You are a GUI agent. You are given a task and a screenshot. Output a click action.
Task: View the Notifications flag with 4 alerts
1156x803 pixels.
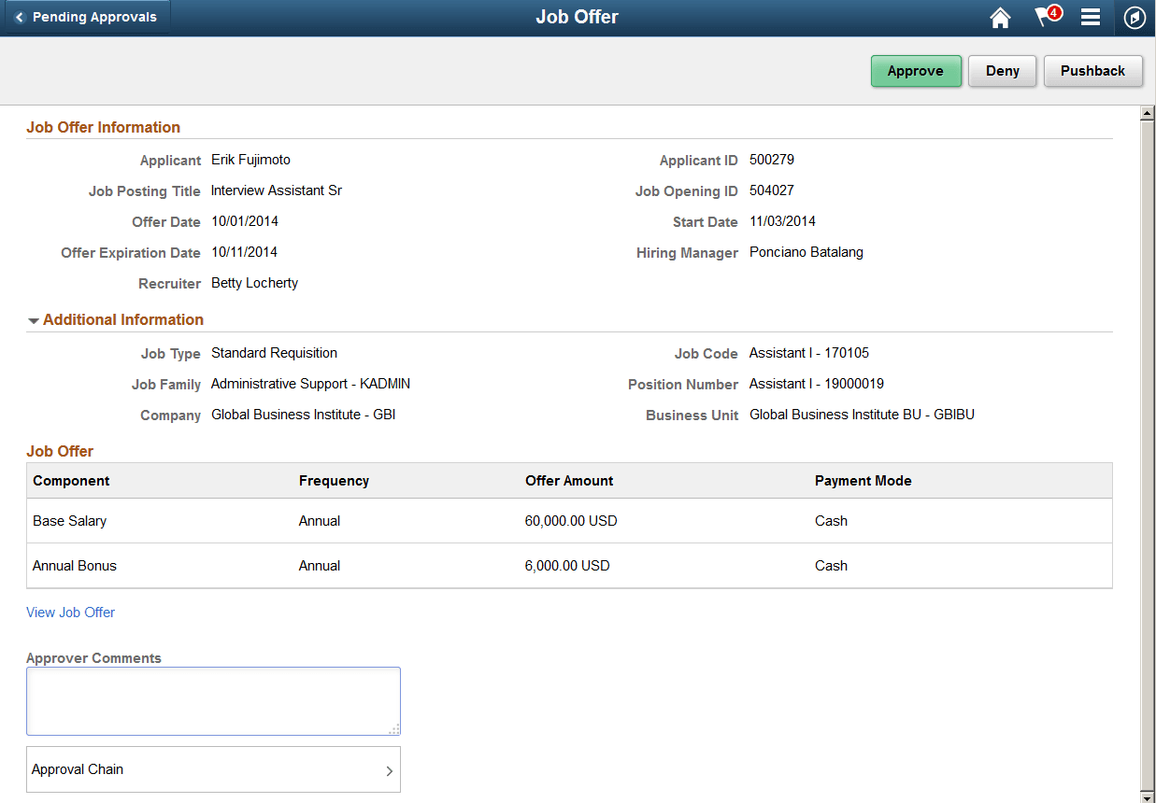(x=1044, y=18)
